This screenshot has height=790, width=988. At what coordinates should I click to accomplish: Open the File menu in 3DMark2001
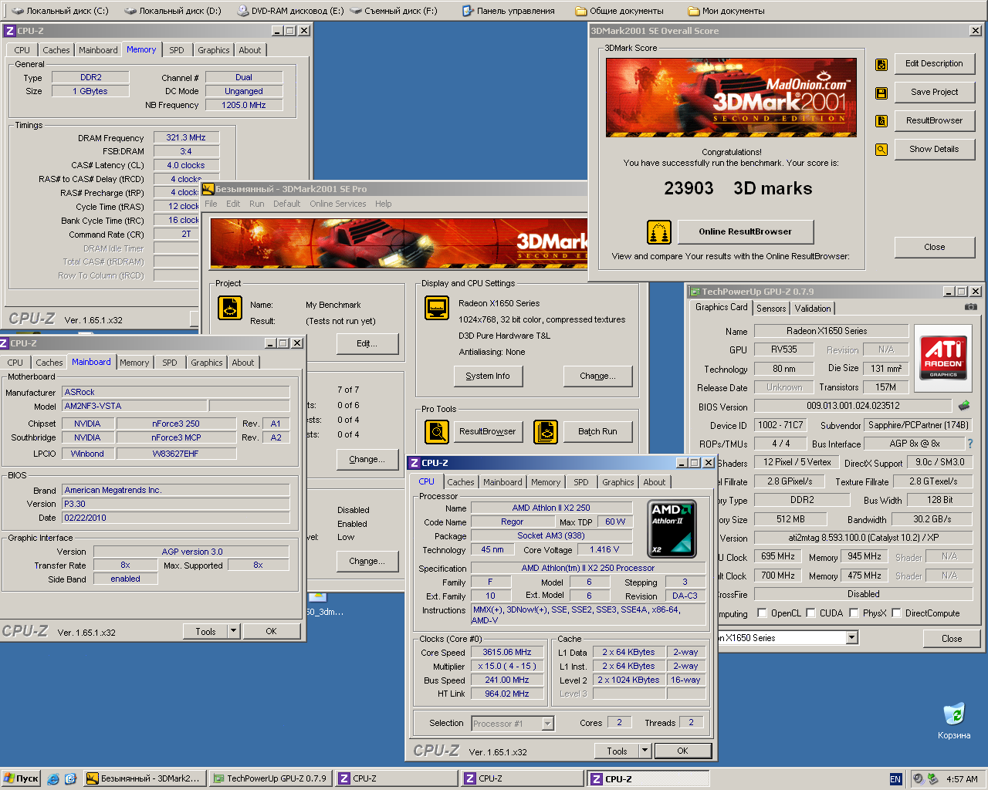pos(211,204)
